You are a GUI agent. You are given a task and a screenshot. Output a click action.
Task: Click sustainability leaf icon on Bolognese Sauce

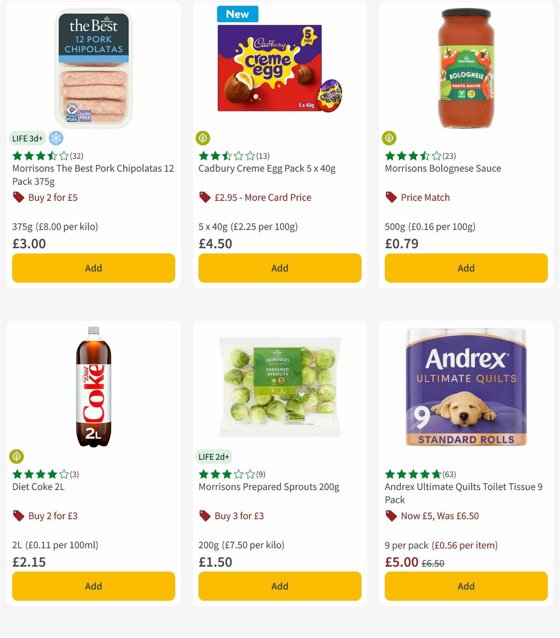coord(389,138)
